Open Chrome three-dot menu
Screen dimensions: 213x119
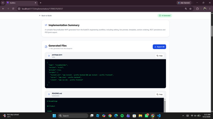coord(210,9)
